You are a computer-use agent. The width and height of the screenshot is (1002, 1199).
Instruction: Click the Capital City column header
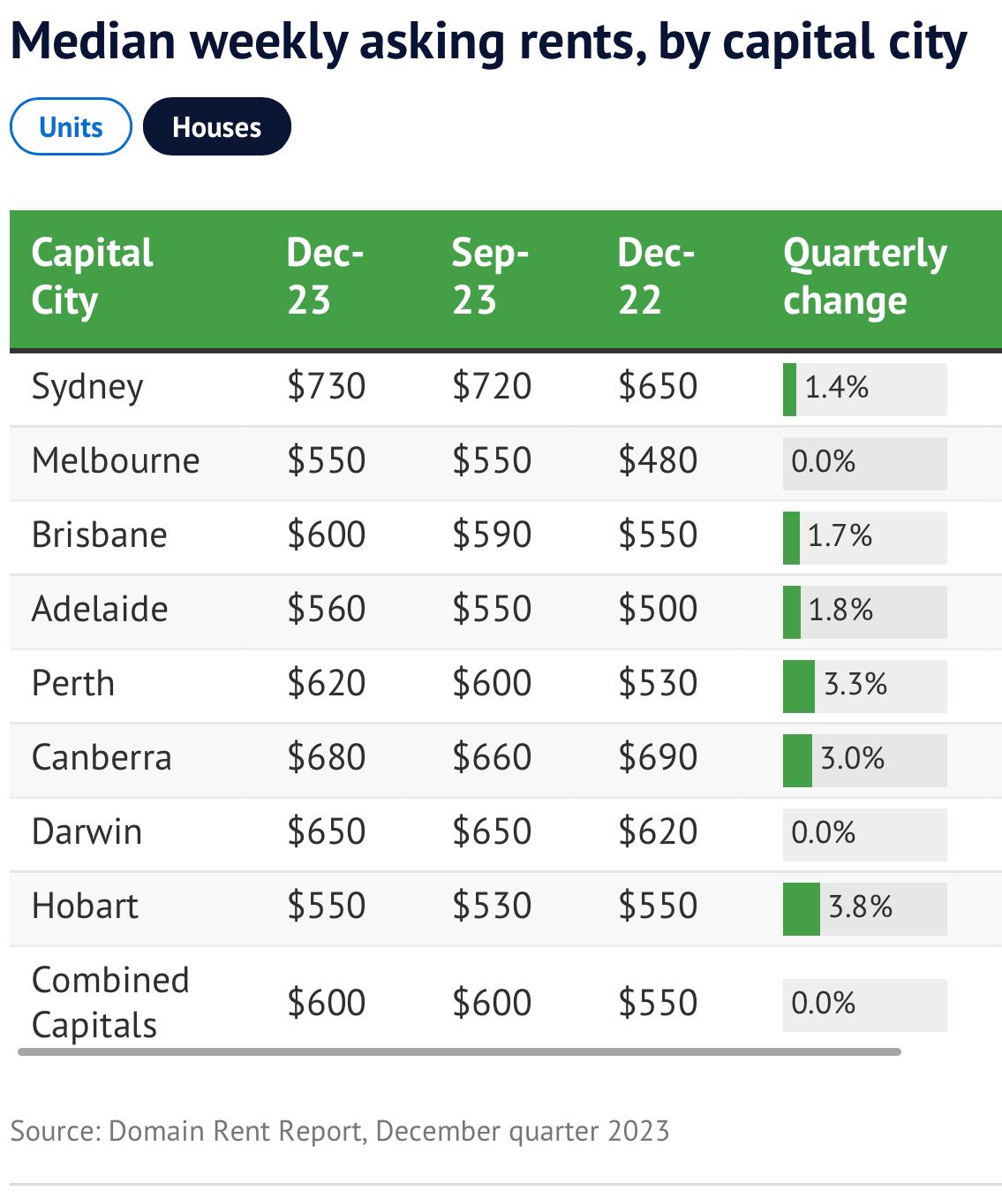[92, 277]
